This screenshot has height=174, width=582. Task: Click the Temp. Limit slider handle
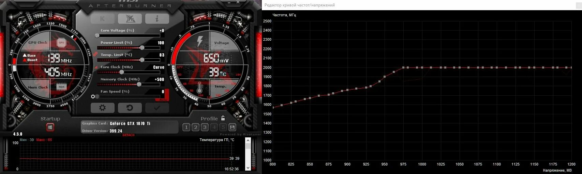click(142, 60)
